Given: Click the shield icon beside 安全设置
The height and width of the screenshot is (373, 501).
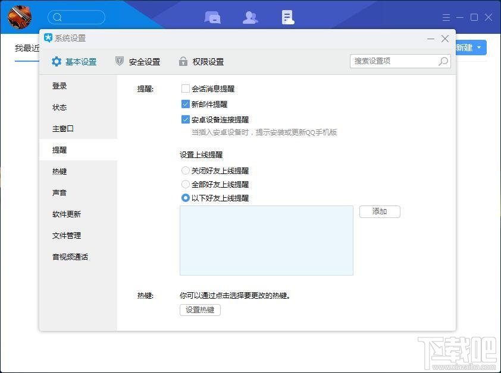Looking at the screenshot, I should (x=119, y=61).
